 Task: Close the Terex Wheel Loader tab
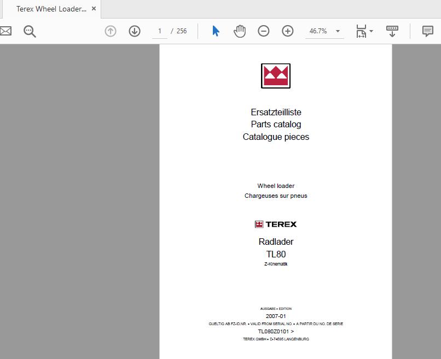[x=94, y=9]
